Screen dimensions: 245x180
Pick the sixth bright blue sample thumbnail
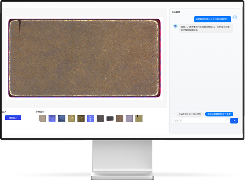tap(91, 118)
